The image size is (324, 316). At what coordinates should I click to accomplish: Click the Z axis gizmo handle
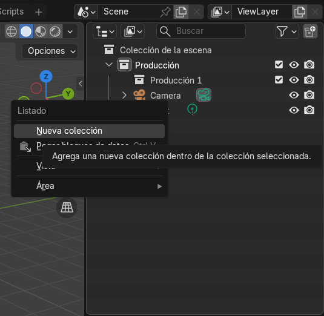coord(46,77)
